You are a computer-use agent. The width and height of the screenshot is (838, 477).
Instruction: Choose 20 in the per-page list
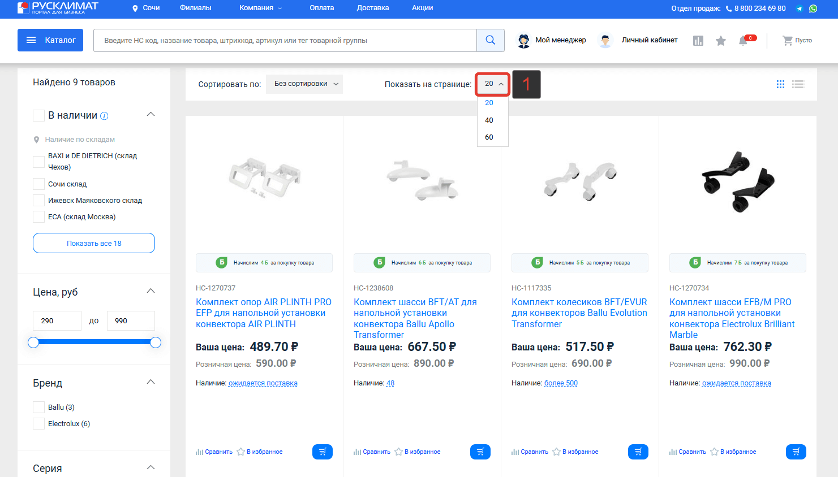click(x=489, y=102)
